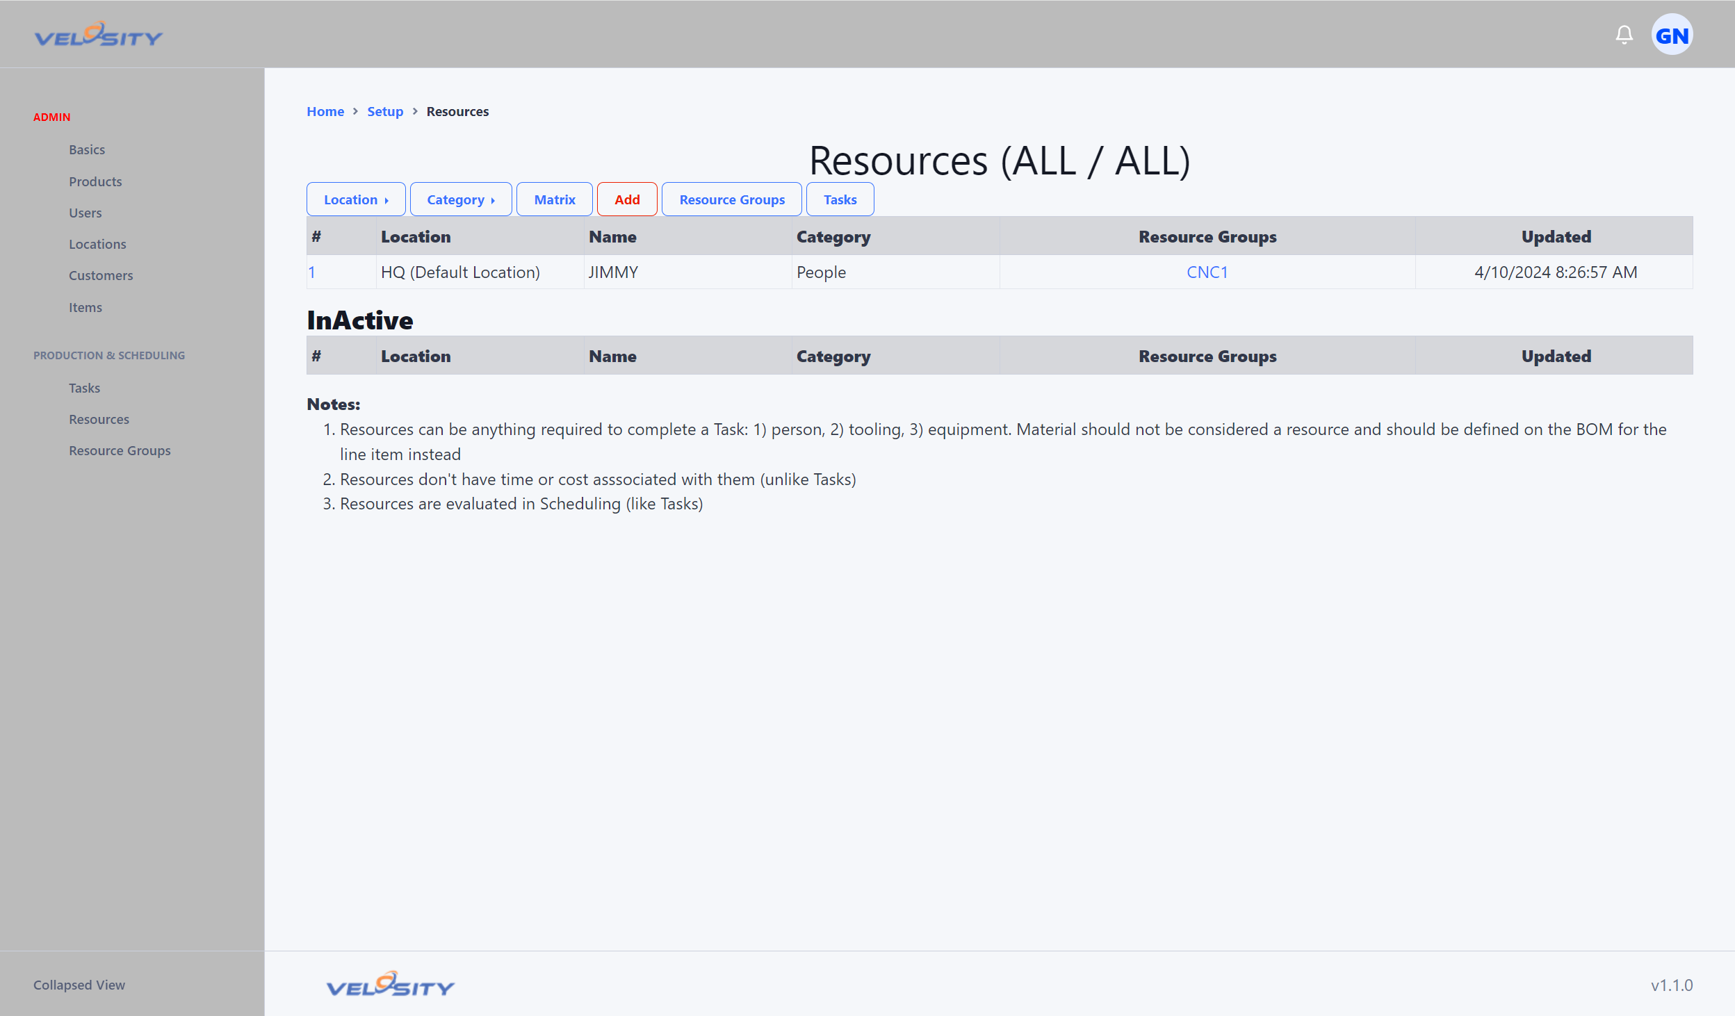The image size is (1735, 1016).
Task: Open the CNC1 resource group link
Action: click(x=1207, y=272)
